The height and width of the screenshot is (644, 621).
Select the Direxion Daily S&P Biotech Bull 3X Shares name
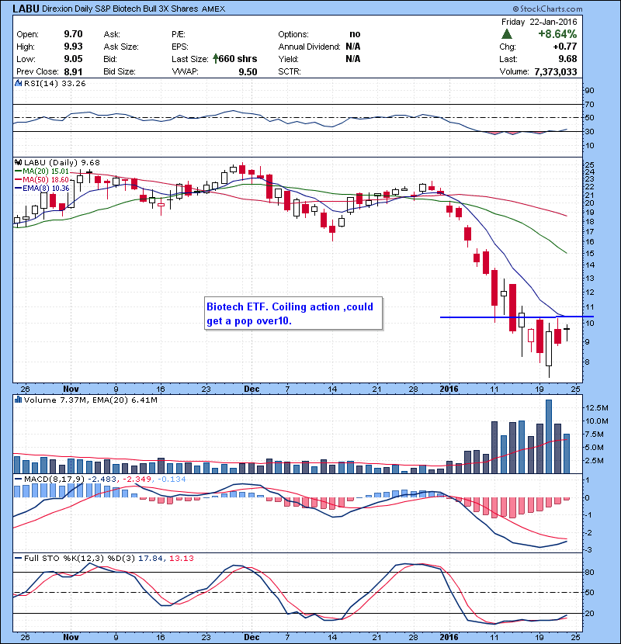pyautogui.click(x=120, y=9)
